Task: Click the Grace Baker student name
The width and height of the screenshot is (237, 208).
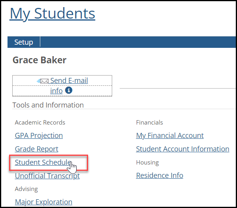Action: [x=39, y=60]
